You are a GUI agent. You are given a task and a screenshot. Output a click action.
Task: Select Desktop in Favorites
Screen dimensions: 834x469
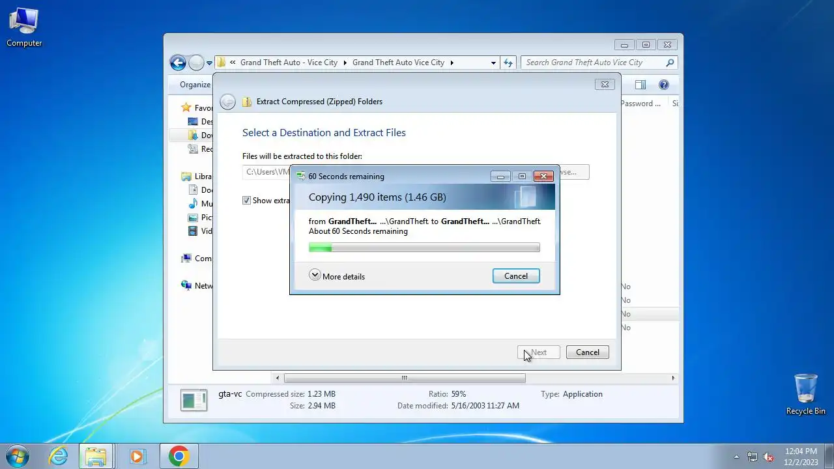[201, 121]
